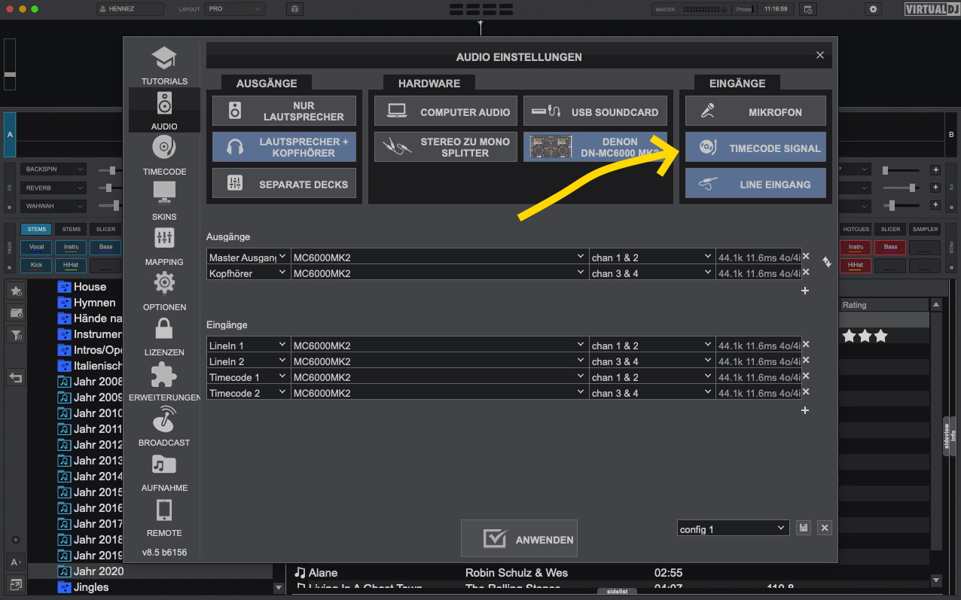Adjust the REVERB effect slider
This screenshot has width=961, height=600.
(x=110, y=187)
